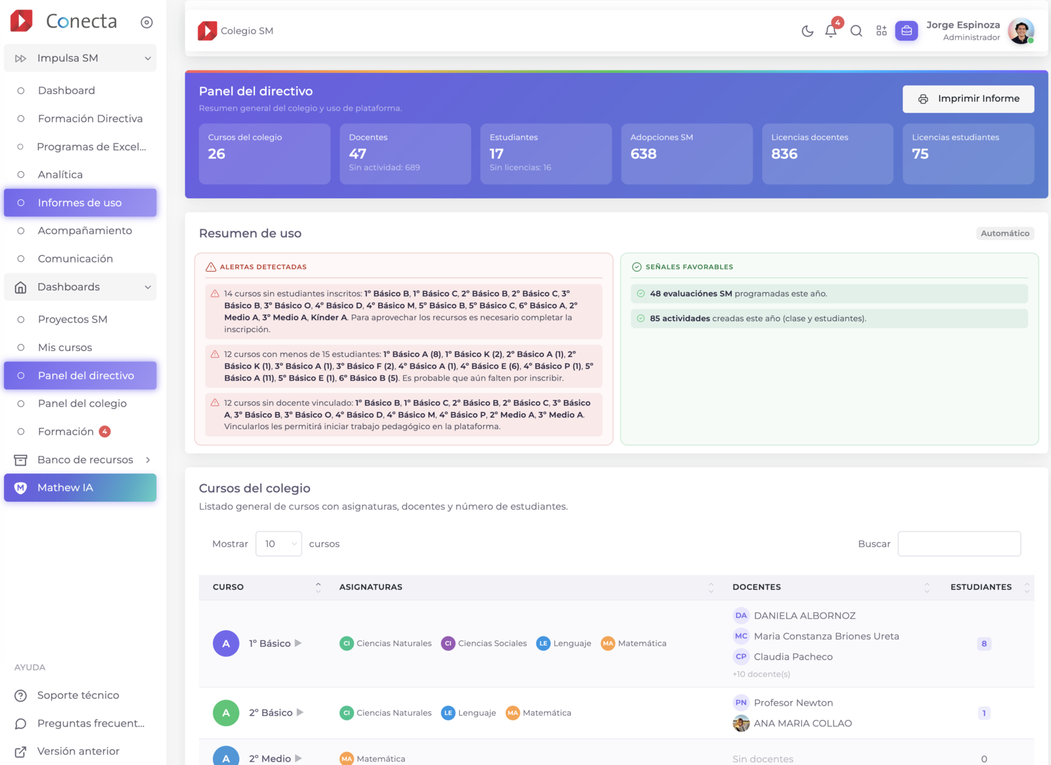Collapse the Dashboards section chevron
This screenshot has height=765, width=1051.
click(148, 287)
